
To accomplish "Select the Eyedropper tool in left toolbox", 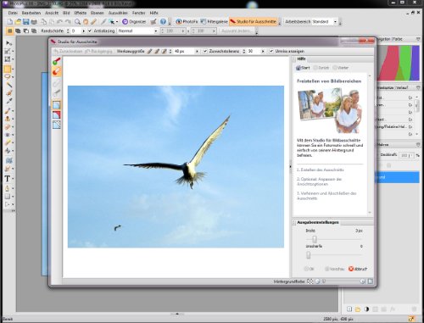I will tap(8, 101).
